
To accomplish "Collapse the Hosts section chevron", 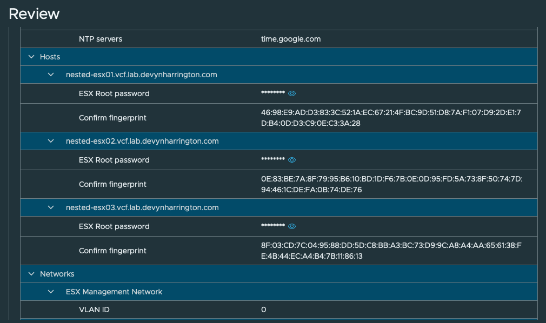I will [31, 56].
